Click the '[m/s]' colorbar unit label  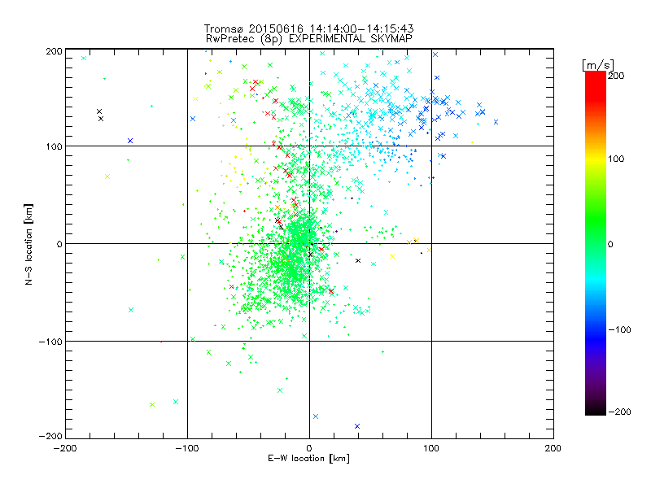coord(598,65)
